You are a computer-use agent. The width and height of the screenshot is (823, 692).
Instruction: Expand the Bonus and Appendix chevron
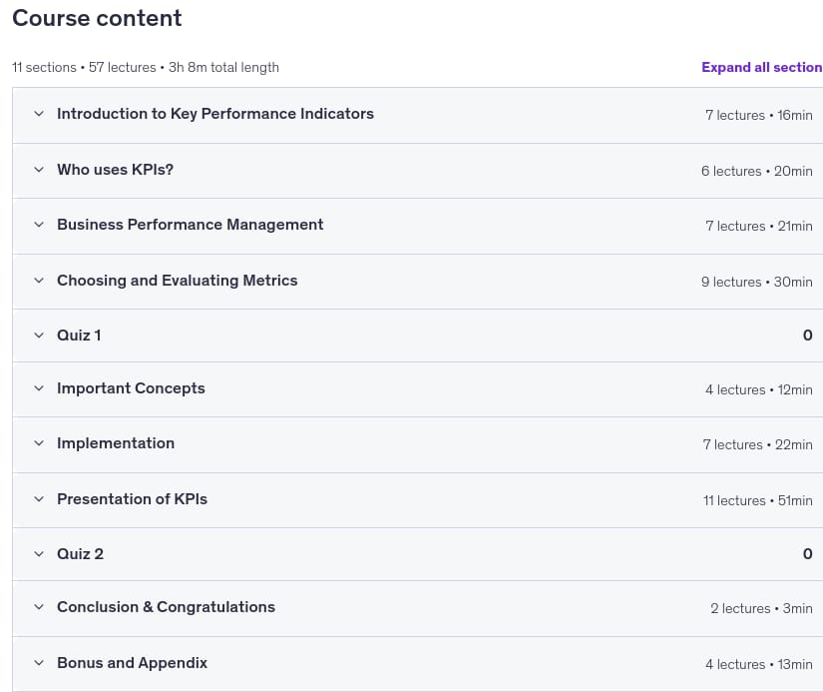coord(39,663)
